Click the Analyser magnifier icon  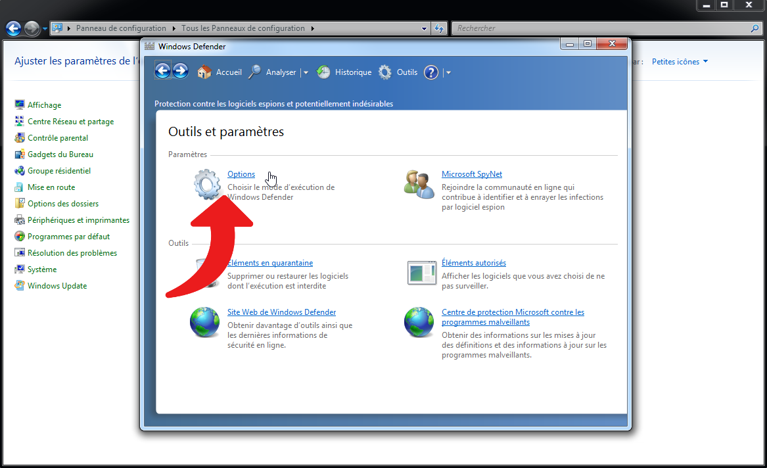click(x=255, y=72)
